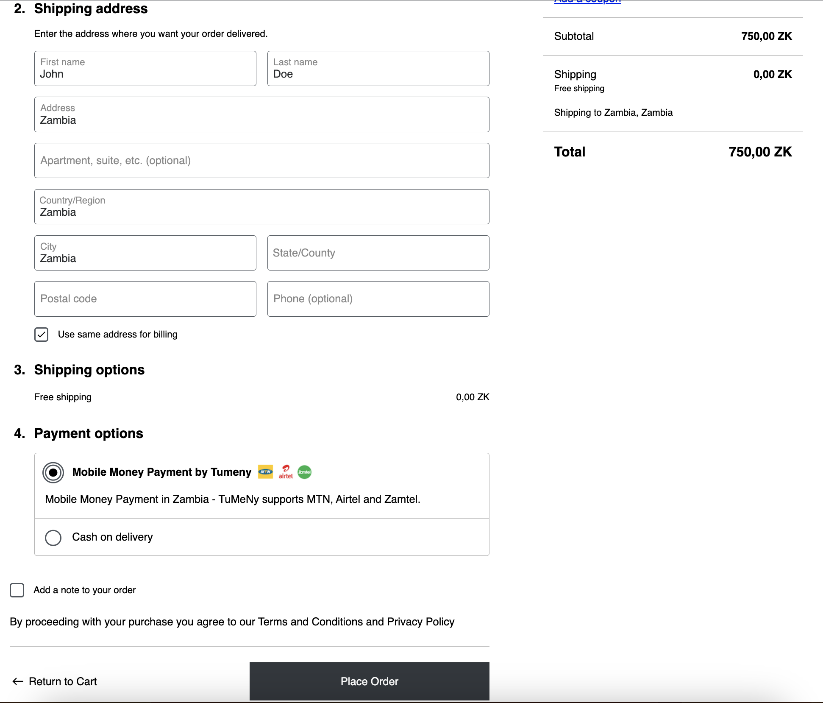This screenshot has height=703, width=823.
Task: Click the Zamtel logo icon
Action: click(x=304, y=472)
